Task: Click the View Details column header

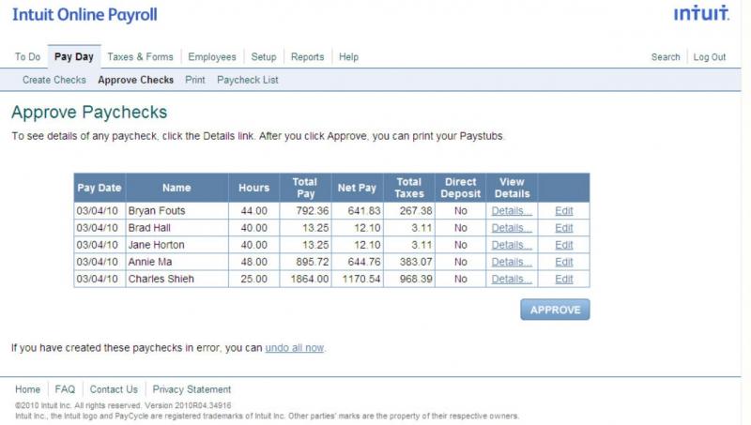Action: [512, 188]
